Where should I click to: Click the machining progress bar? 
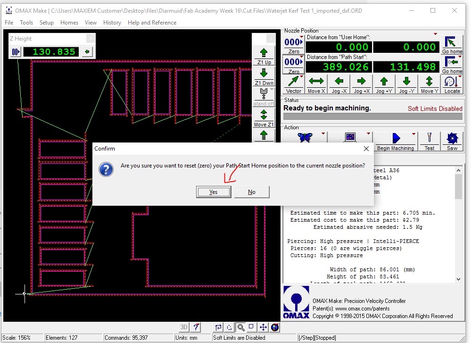click(x=373, y=117)
